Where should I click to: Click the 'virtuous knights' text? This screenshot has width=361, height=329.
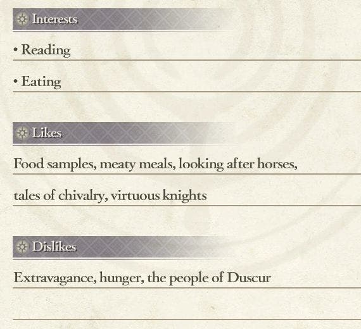coord(158,196)
